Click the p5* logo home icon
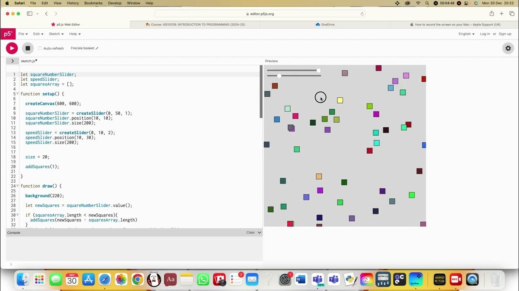Screen dimensions: 519x291 8,34
